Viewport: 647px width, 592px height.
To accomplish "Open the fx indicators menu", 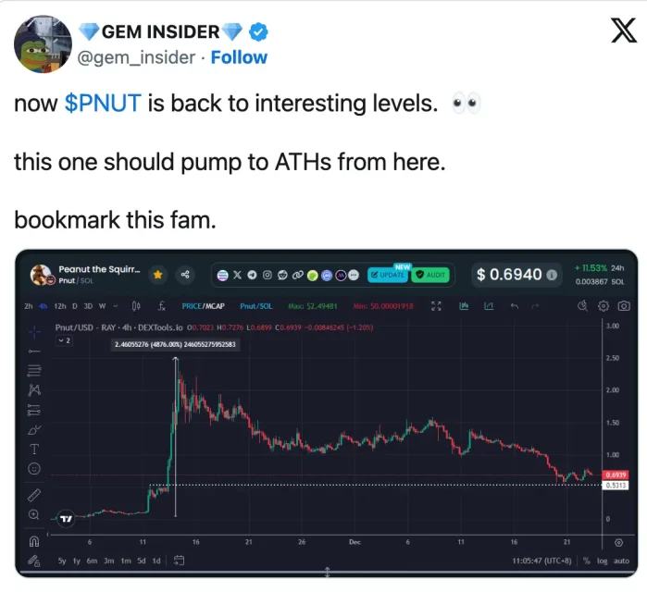I will (161, 305).
